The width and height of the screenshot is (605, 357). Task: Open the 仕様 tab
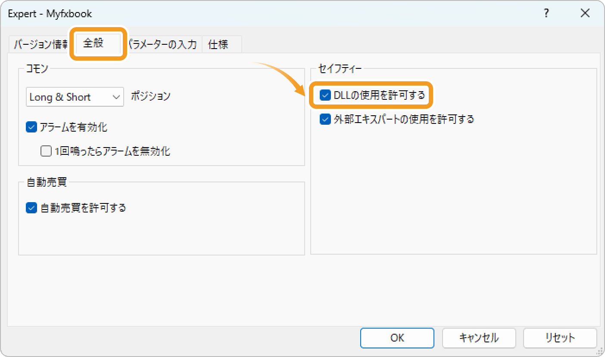tap(221, 44)
